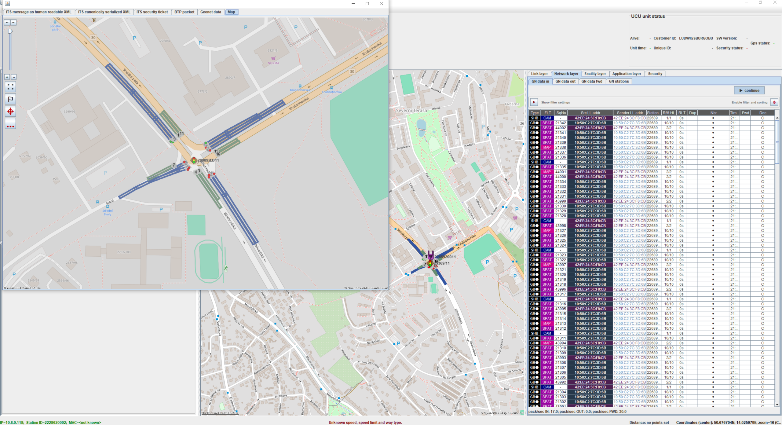Click the Show filter settings label
This screenshot has width=782, height=425.
(555, 102)
